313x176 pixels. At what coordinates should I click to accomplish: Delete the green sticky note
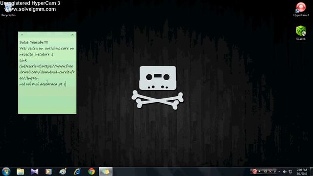[x=72, y=35]
